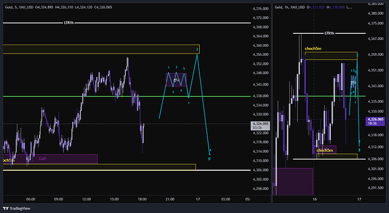Click the 15:00 time axis label
Viewport: 389px width, 213px height.
coord(114,199)
